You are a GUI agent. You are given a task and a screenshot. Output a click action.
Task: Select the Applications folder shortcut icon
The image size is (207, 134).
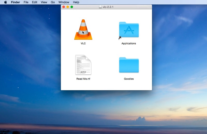129,30
